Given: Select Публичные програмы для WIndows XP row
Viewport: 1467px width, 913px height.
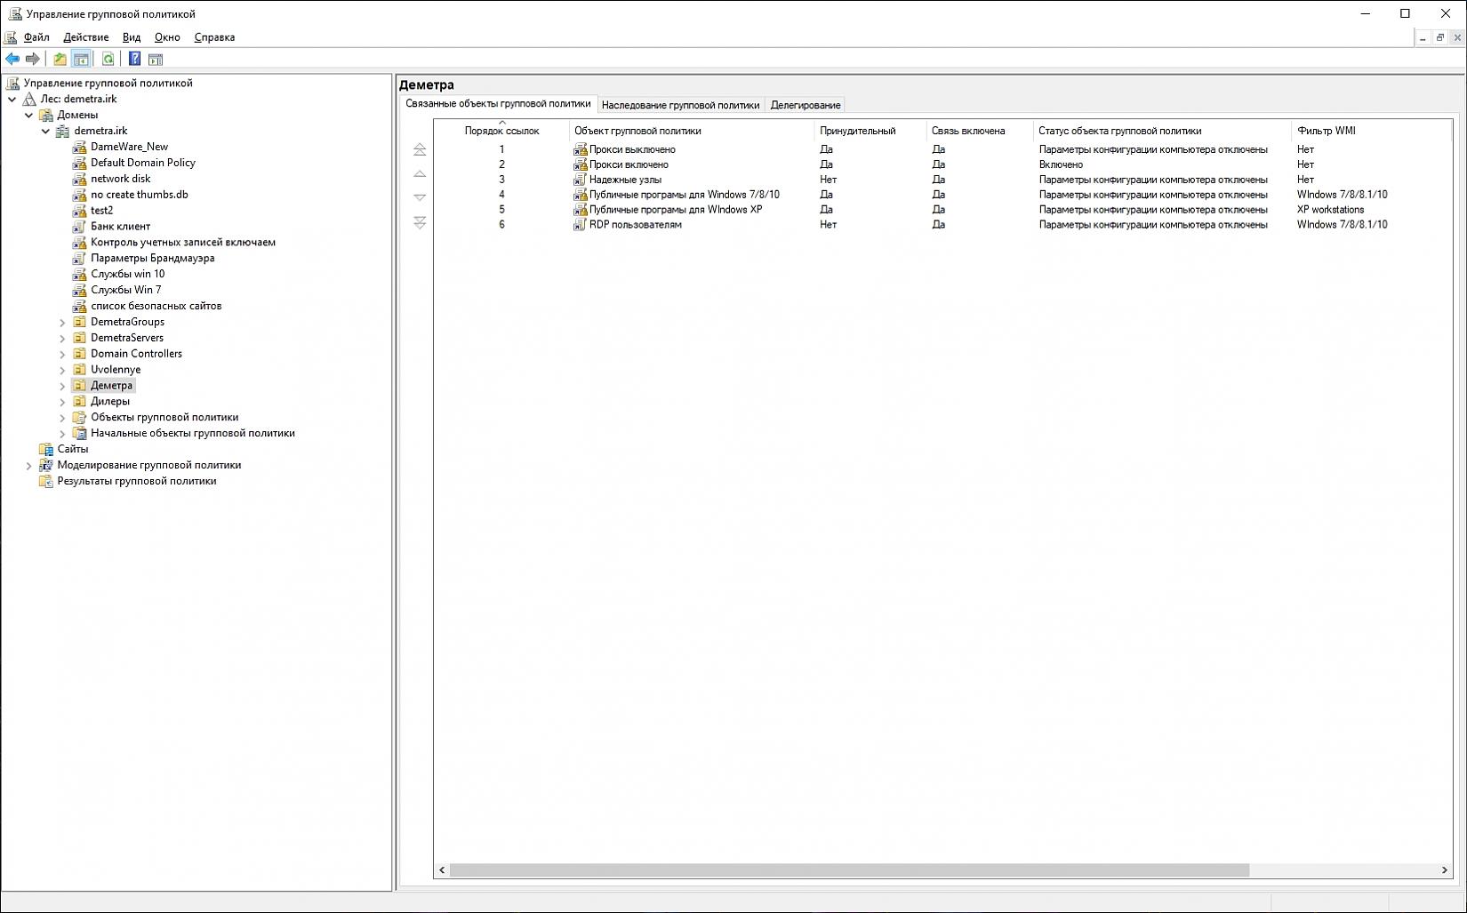Looking at the screenshot, I should tap(942, 210).
